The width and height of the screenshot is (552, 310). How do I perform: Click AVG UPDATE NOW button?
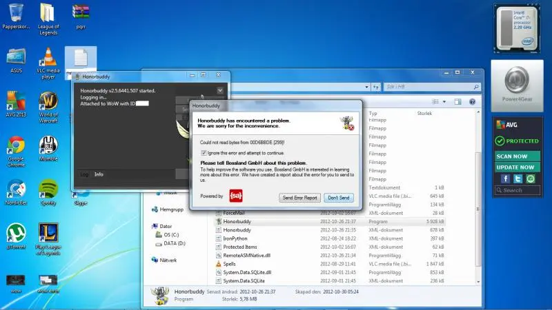pyautogui.click(x=517, y=167)
